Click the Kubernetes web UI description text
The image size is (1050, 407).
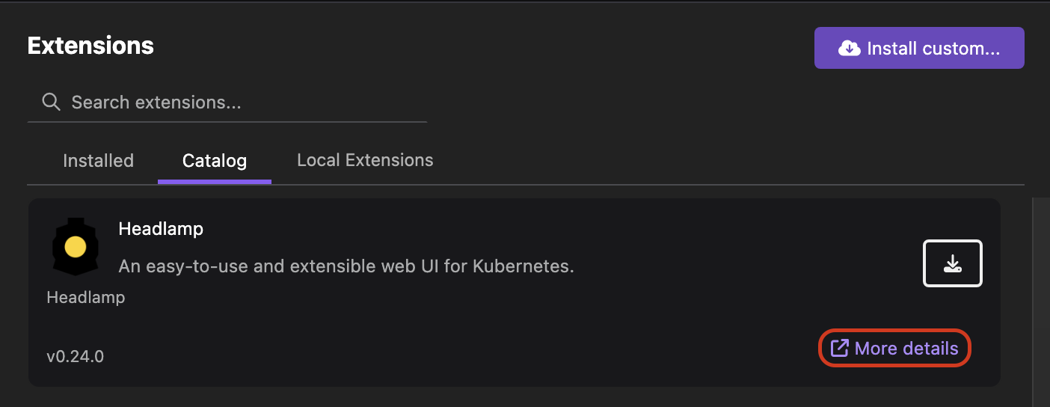346,266
